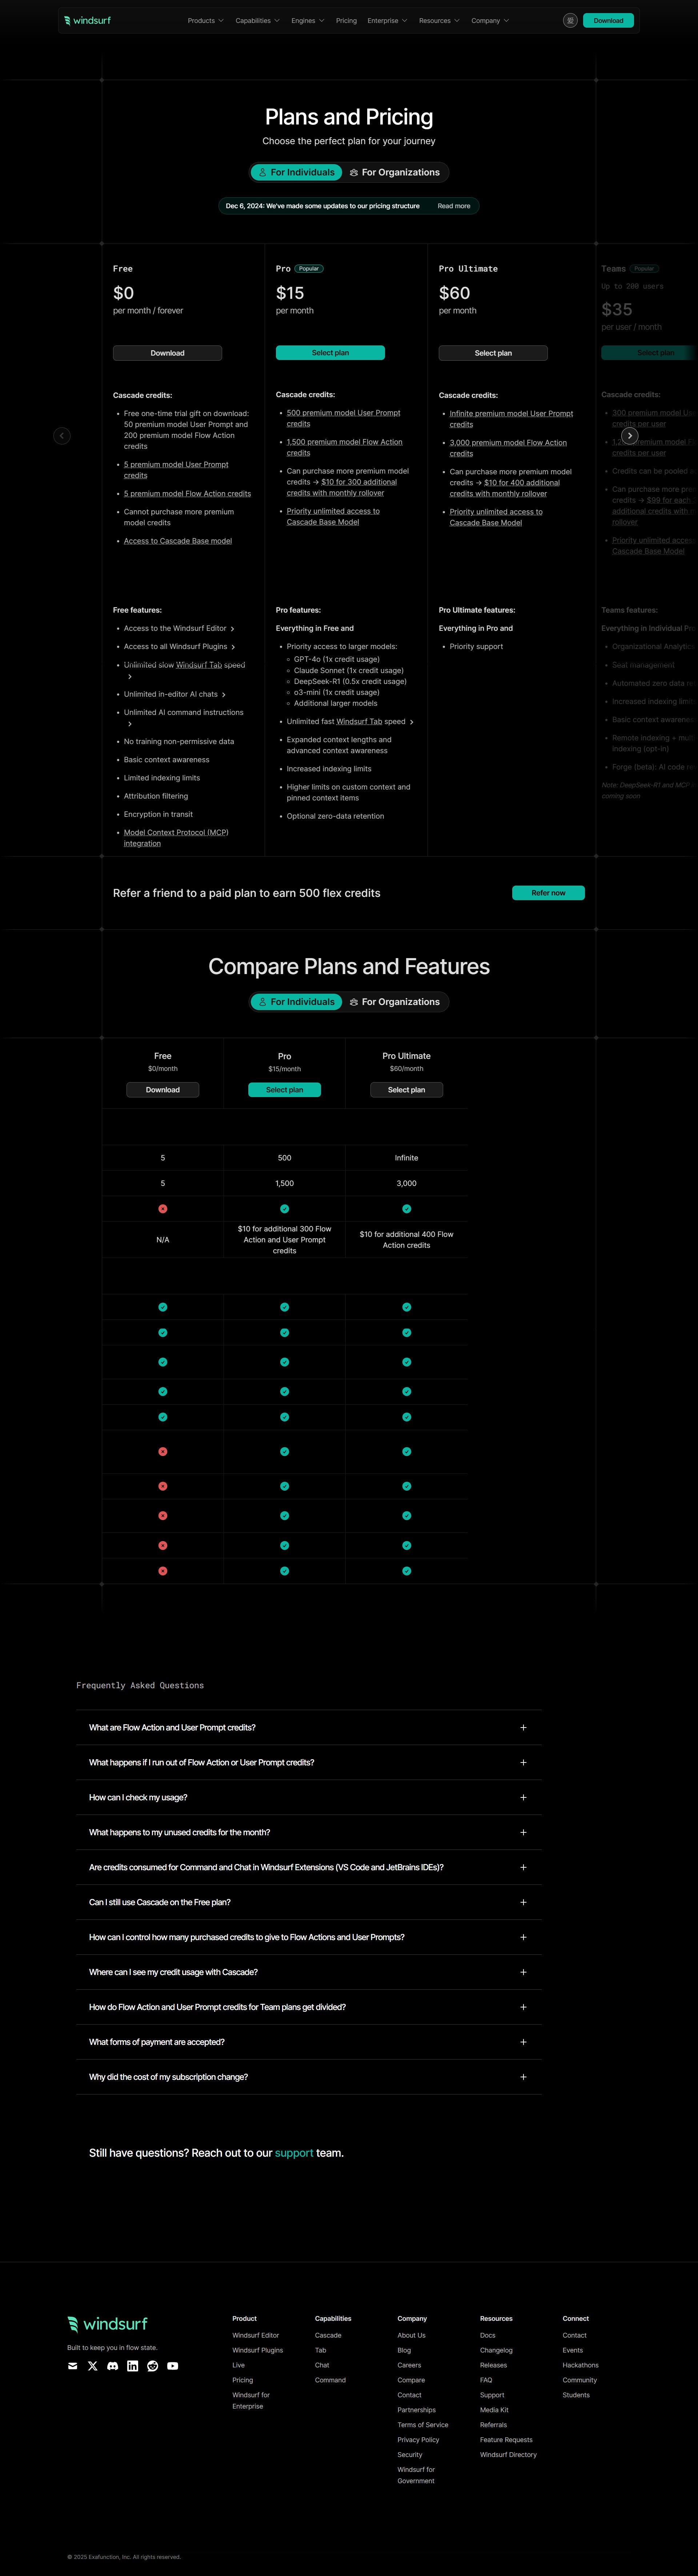Click the Refer now button
698x2576 pixels.
(x=548, y=893)
